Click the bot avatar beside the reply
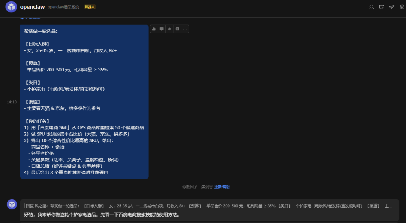The height and width of the screenshot is (223, 406). pos(12,204)
